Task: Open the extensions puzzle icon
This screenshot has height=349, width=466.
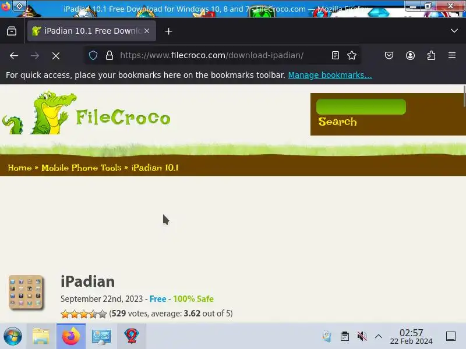Action: tap(431, 55)
